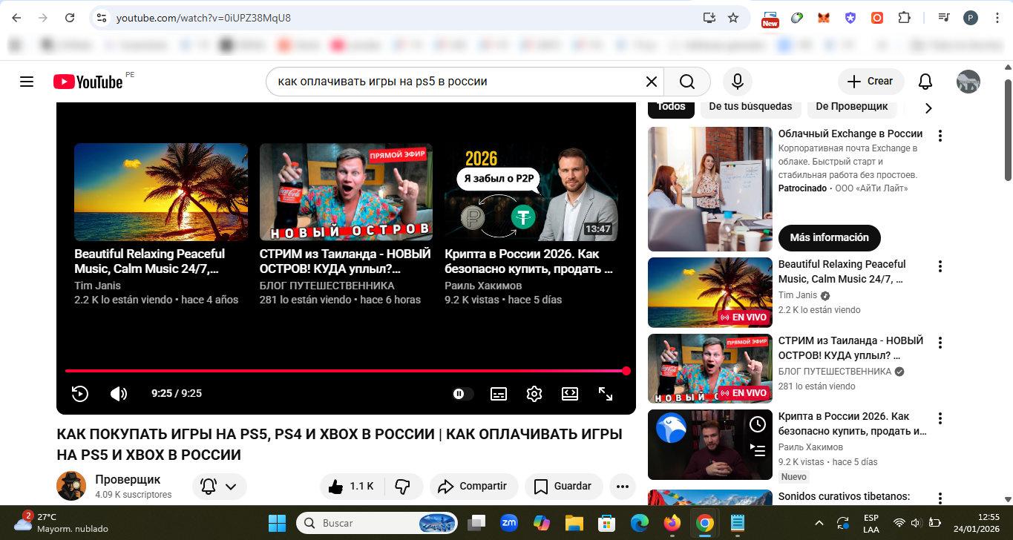Clear the search box text

click(x=651, y=82)
